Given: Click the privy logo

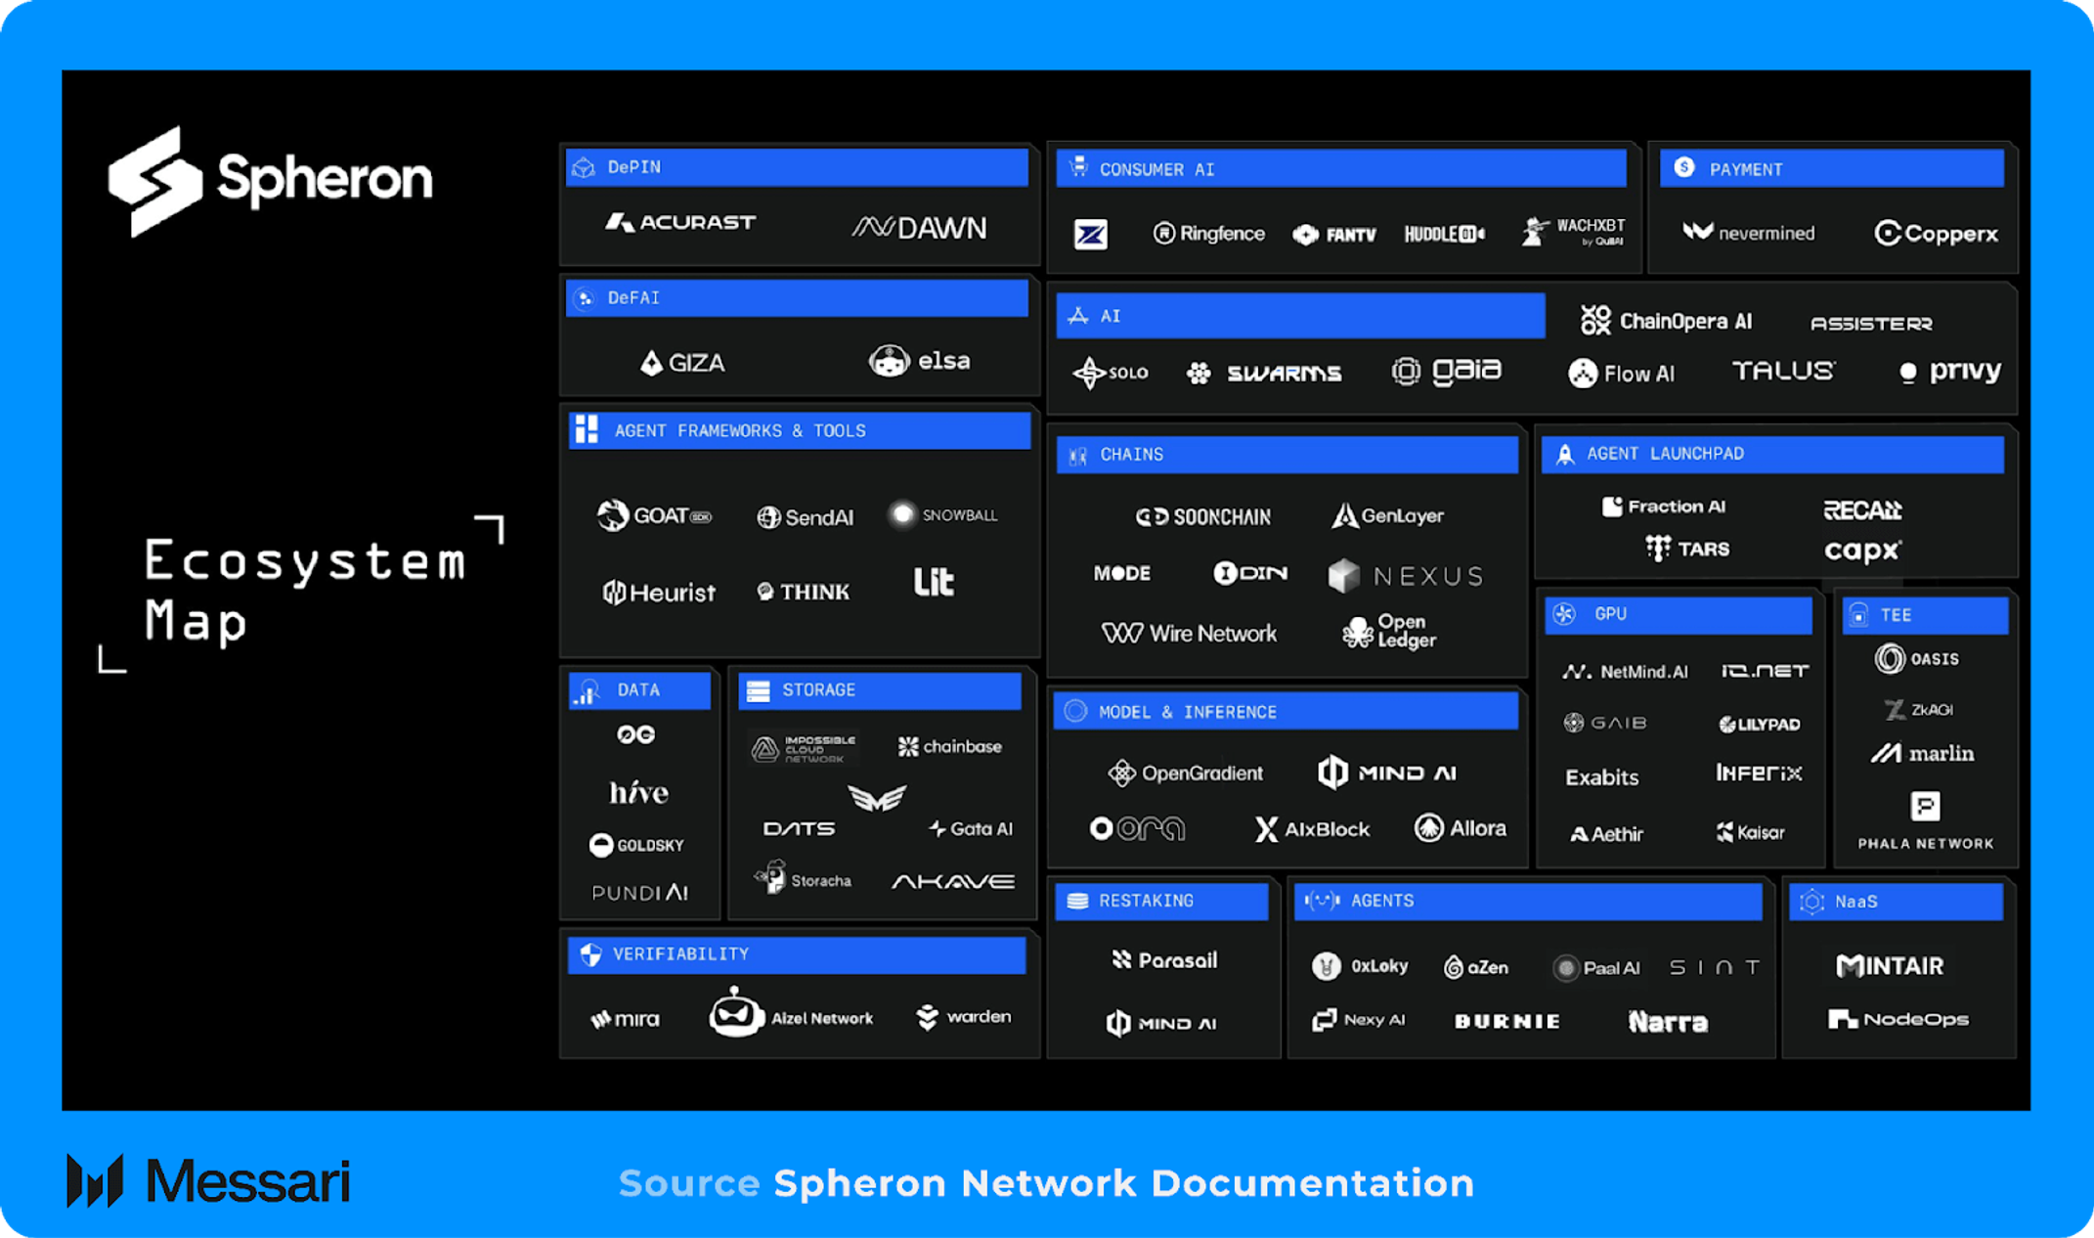Looking at the screenshot, I should 1949,372.
